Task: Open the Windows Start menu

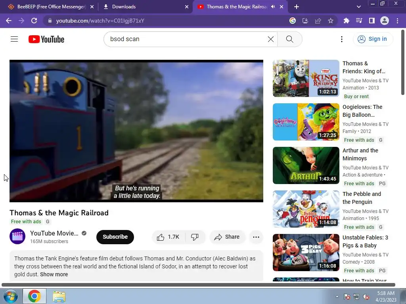Action: tap(11, 296)
